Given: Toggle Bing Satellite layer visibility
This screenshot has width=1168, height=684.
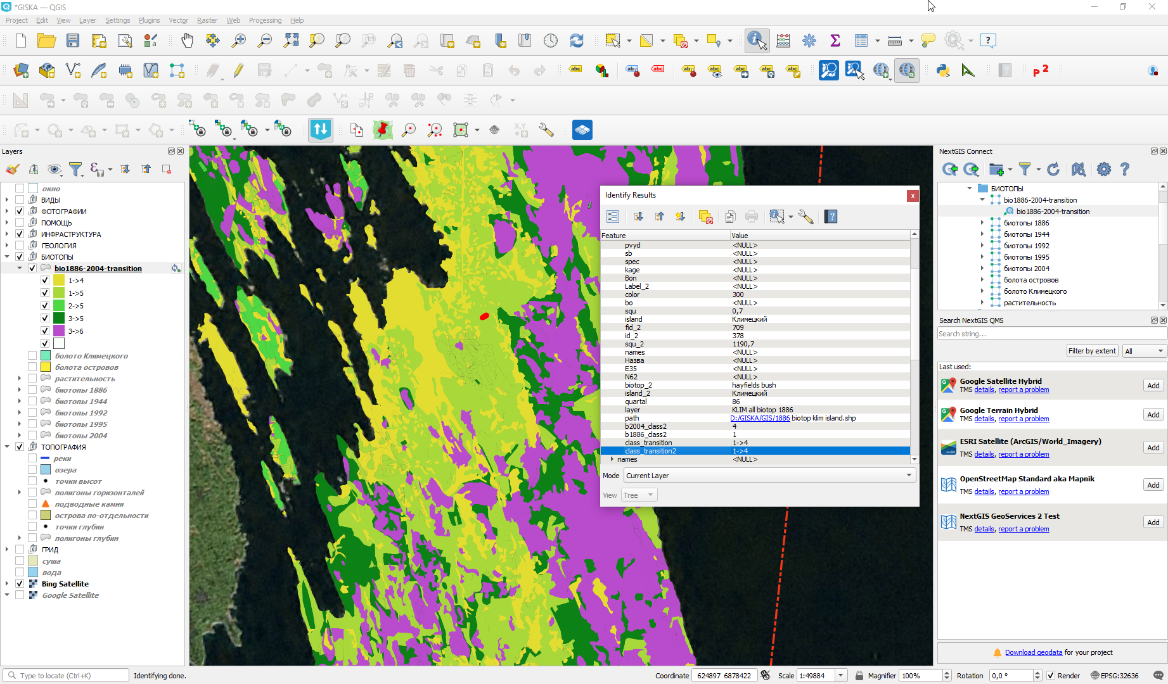Looking at the screenshot, I should (20, 584).
